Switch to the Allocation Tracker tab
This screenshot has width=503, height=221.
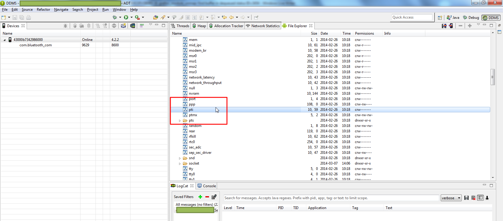tap(226, 26)
